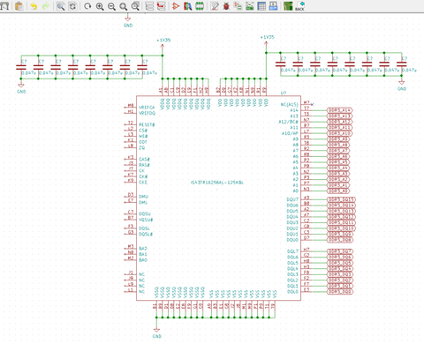Open Find and Replace tool
The height and width of the screenshot is (344, 424).
point(72,6)
